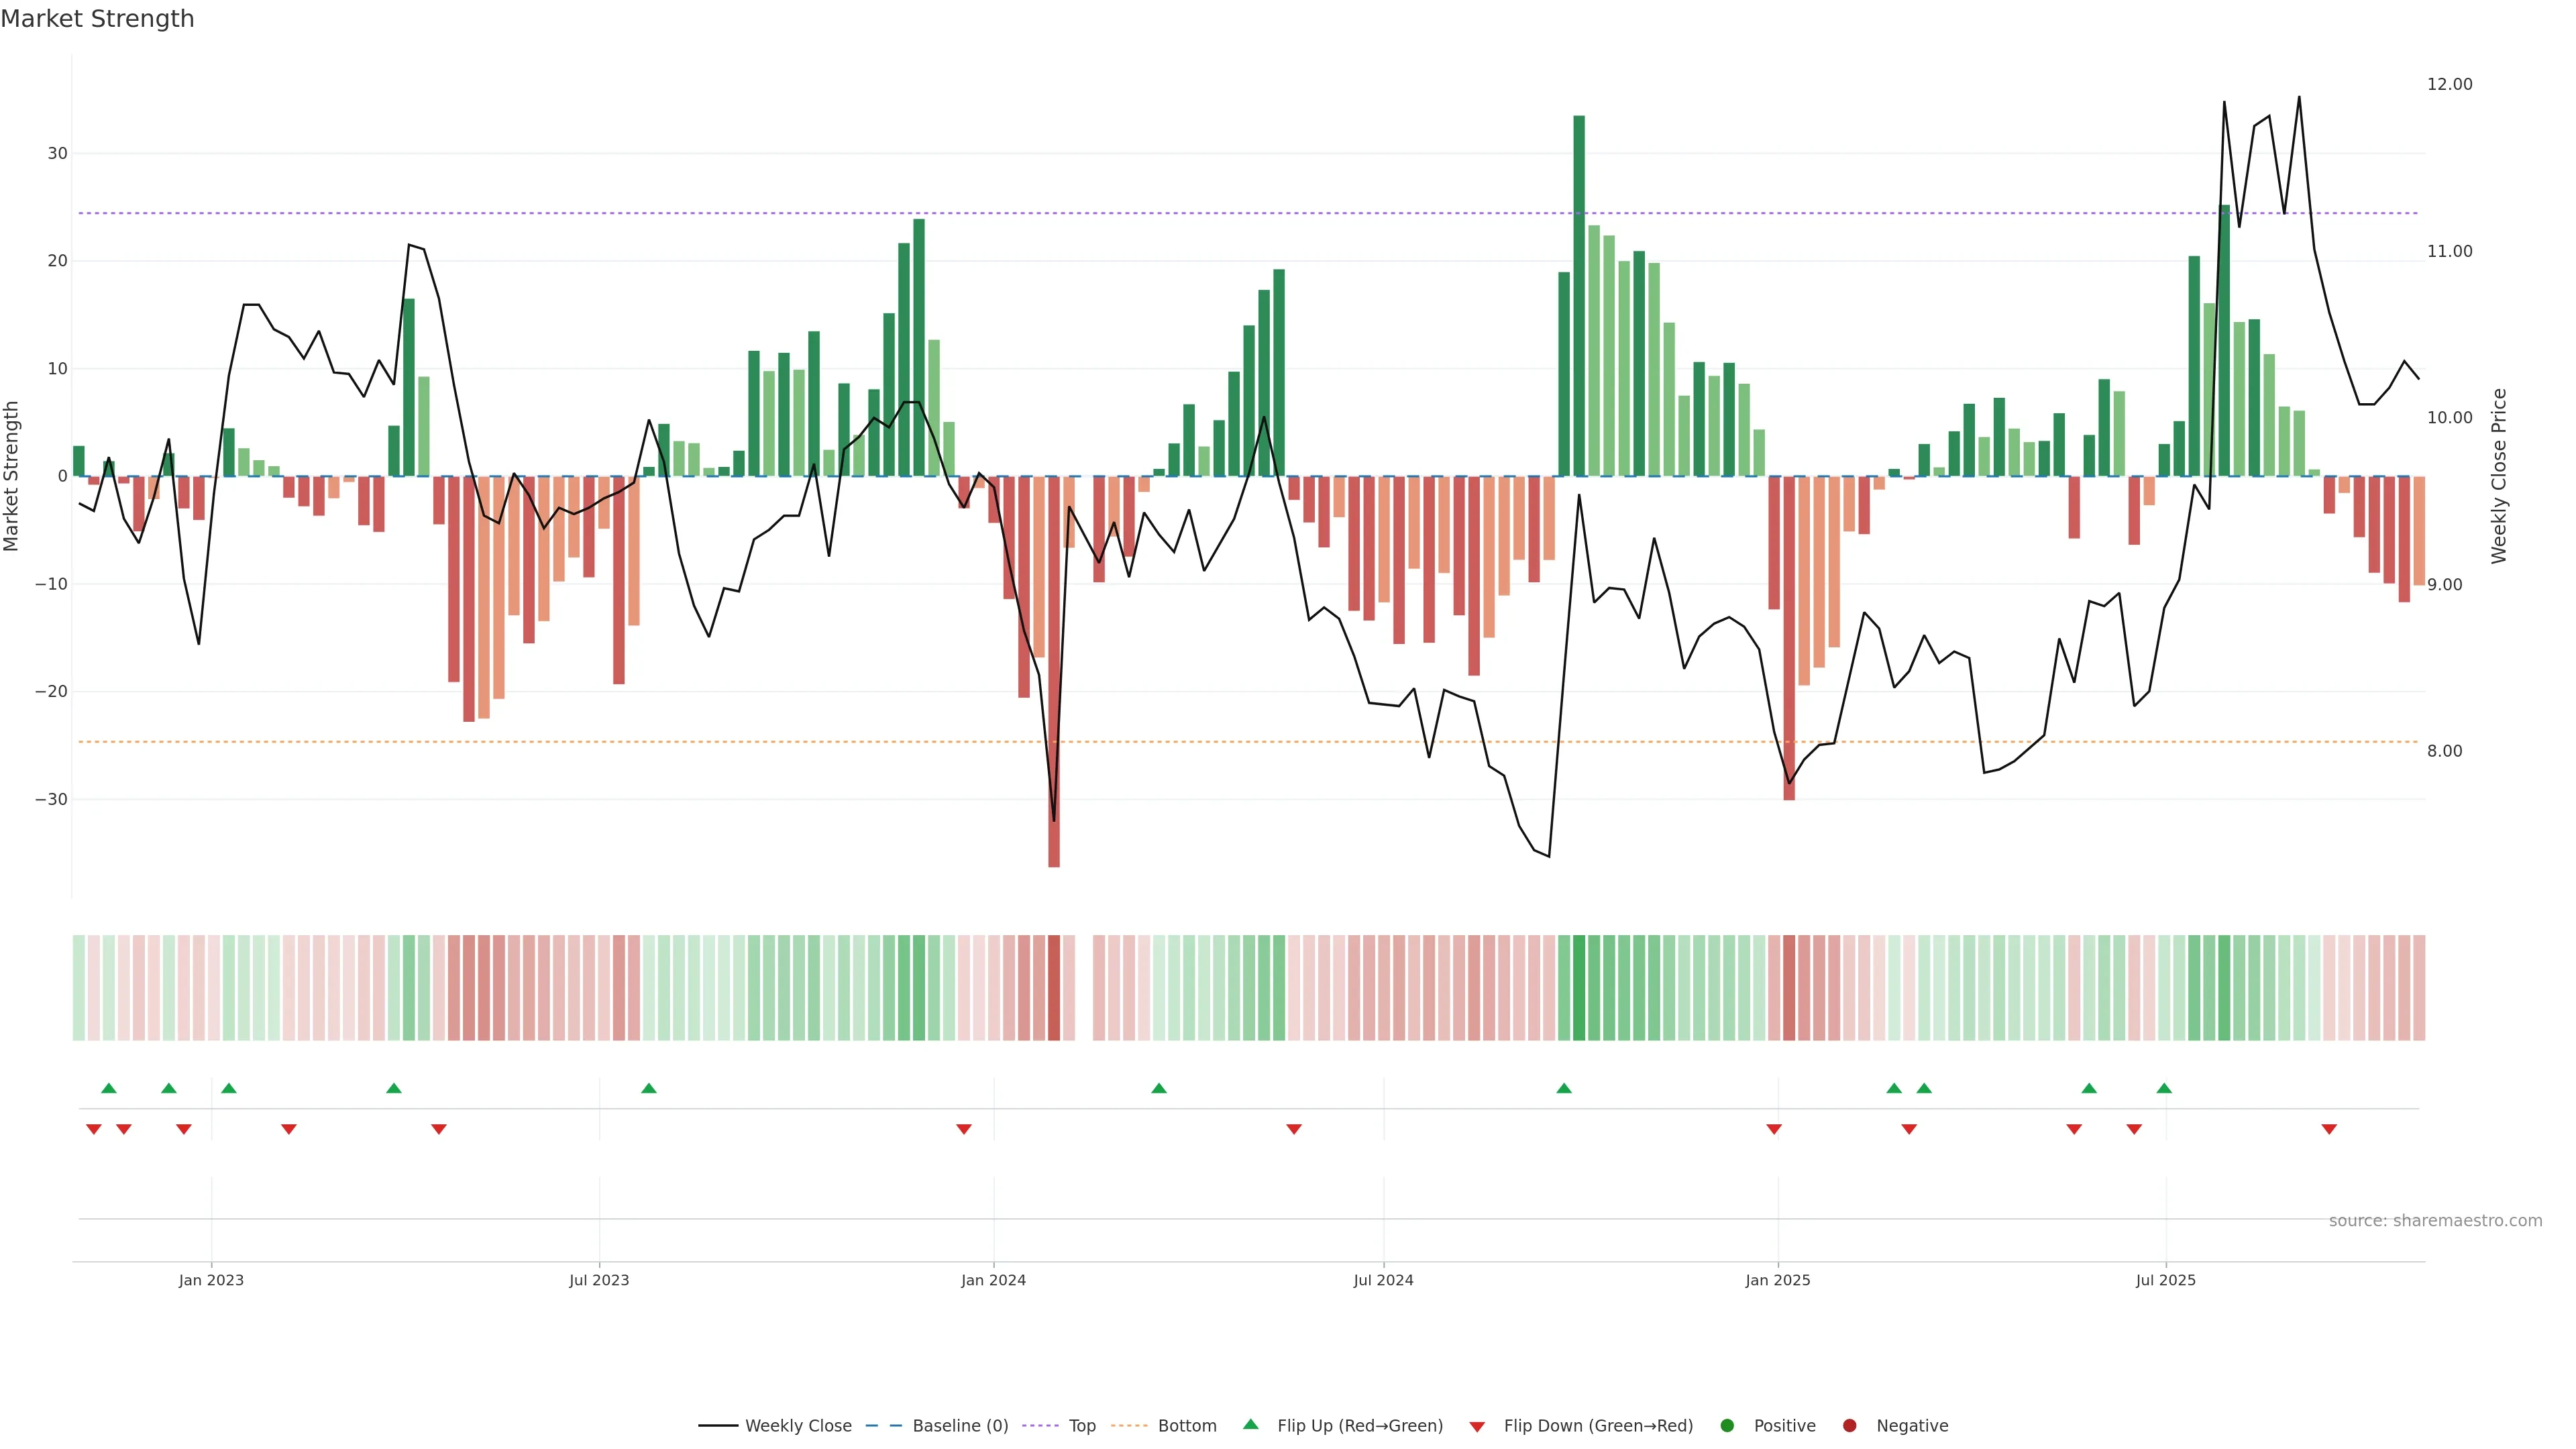This screenshot has width=2576, height=1449.
Task: Click the Market Strength chart title
Action: 97,19
